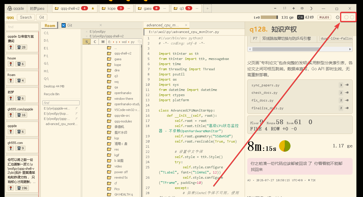Switch to q3 workspace tab
Image resolution: width=363 pixels, height=197 pixels.
tap(187, 9)
